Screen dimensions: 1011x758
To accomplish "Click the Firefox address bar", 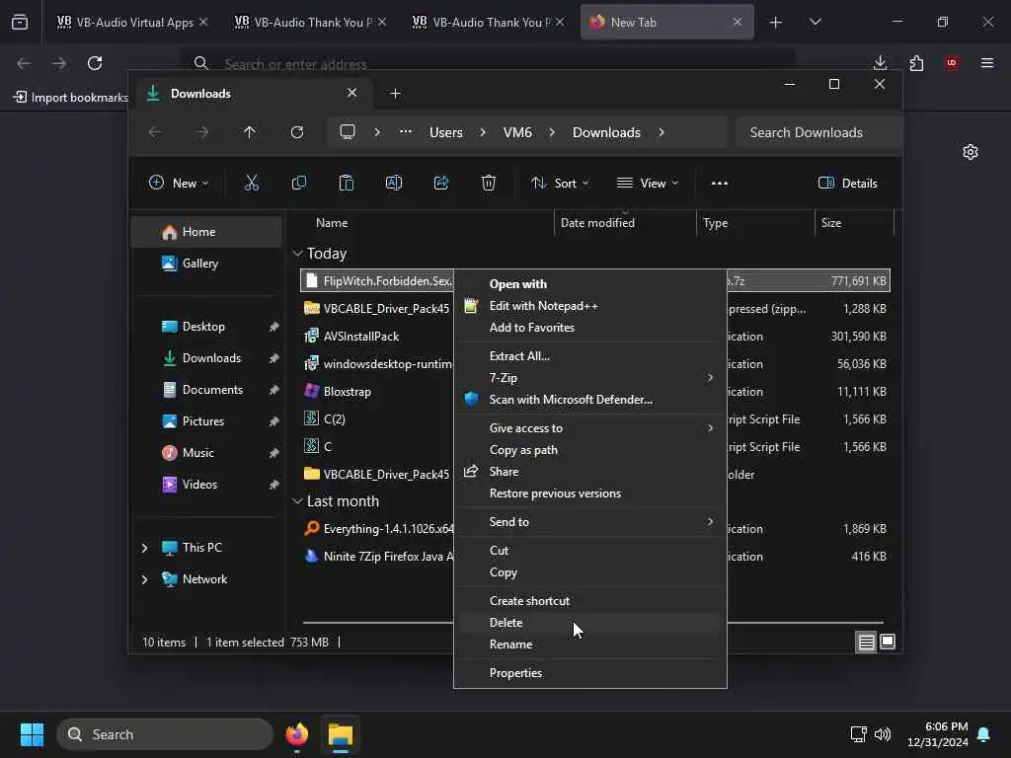I will coord(489,63).
